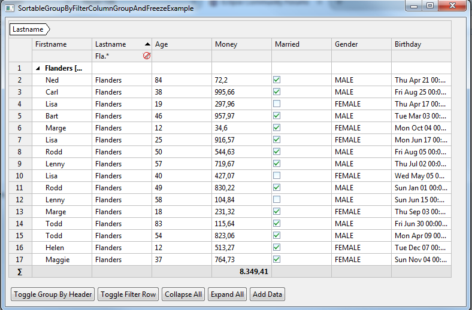Screen dimensions: 472x310
Task: Sort by Firstname column header
Action: 62,44
